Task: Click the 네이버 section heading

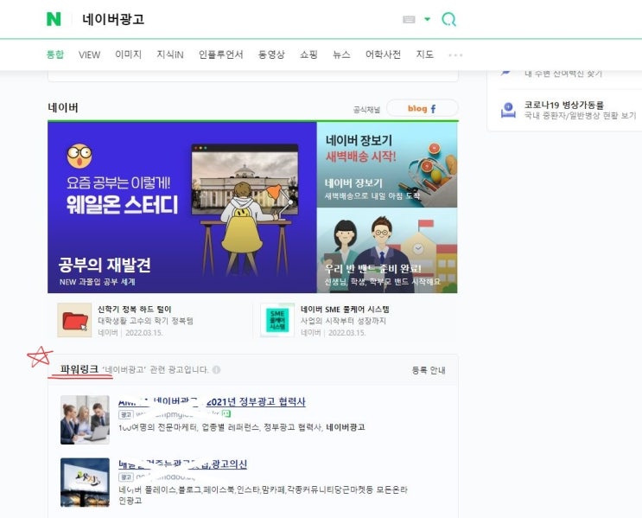Action: click(63, 107)
